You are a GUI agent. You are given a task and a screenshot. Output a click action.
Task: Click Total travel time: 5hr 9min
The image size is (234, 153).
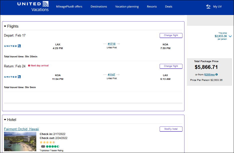click(20, 87)
